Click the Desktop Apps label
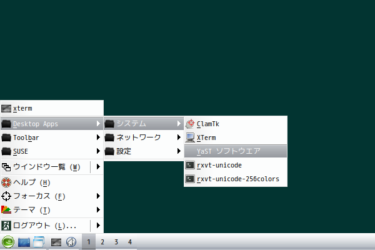 click(36, 124)
